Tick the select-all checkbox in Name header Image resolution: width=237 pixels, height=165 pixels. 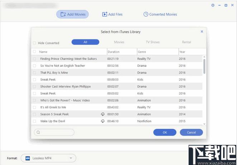[x=35, y=52]
